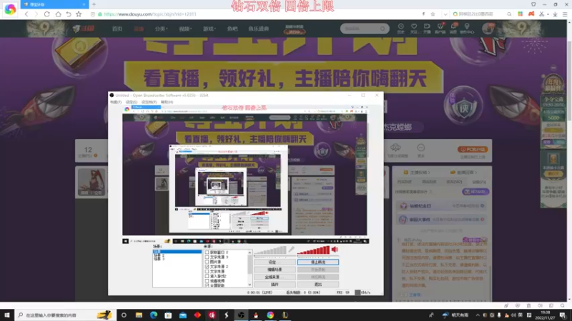
Task: Uncheck the '文字来源 2' source checkbox
Action: click(207, 266)
